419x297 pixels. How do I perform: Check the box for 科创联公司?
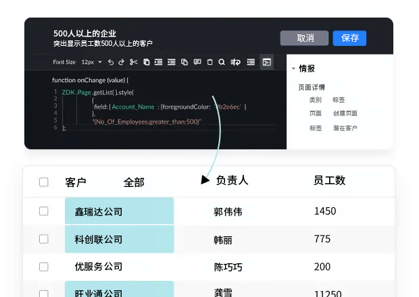(44, 239)
